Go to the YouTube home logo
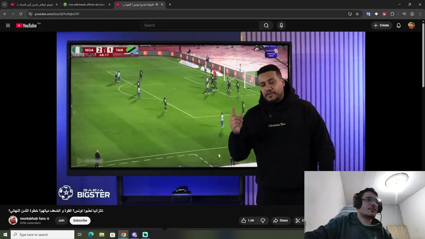 coord(26,26)
